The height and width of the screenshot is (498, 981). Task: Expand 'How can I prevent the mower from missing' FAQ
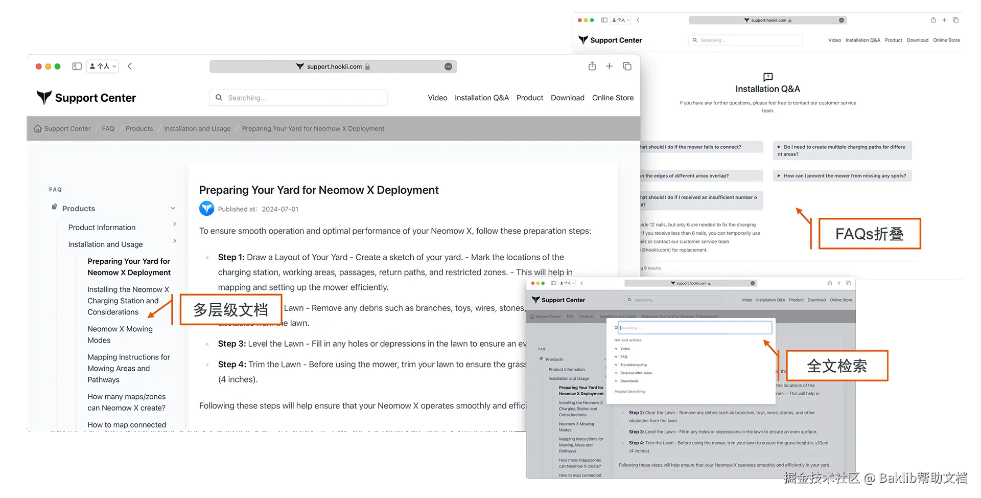842,176
